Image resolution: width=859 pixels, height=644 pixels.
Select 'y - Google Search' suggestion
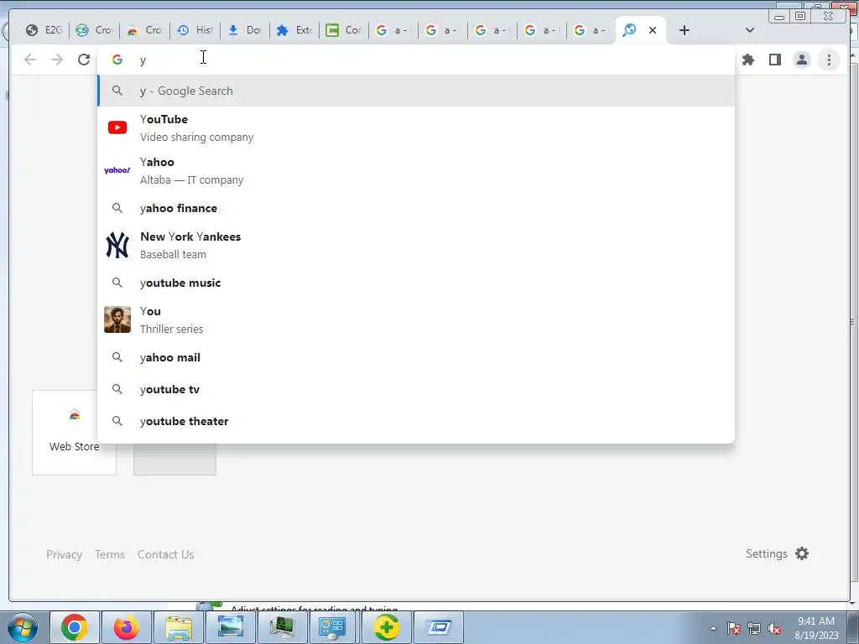click(x=416, y=91)
